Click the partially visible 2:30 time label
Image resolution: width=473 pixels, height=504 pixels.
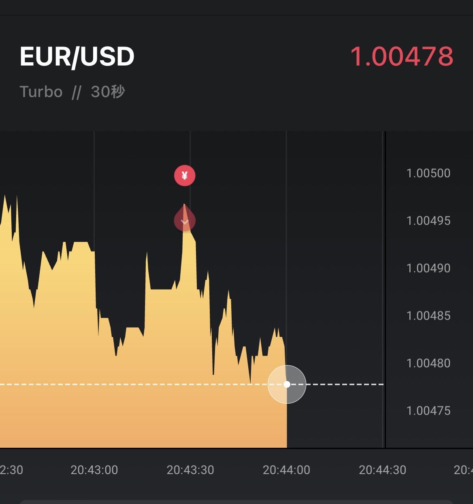point(11,470)
